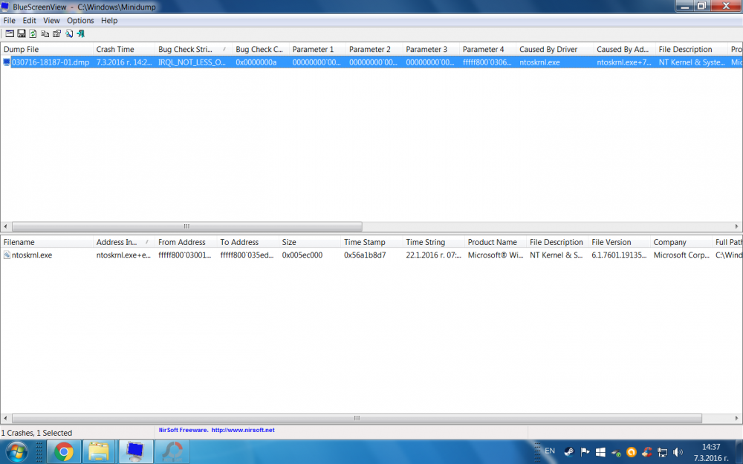Click the 6.1.7601.19135... file version cell
743x464 pixels.
pyautogui.click(x=619, y=255)
